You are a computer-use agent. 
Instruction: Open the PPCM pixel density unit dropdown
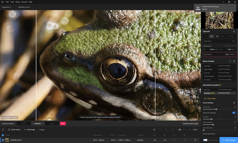coord(232,54)
